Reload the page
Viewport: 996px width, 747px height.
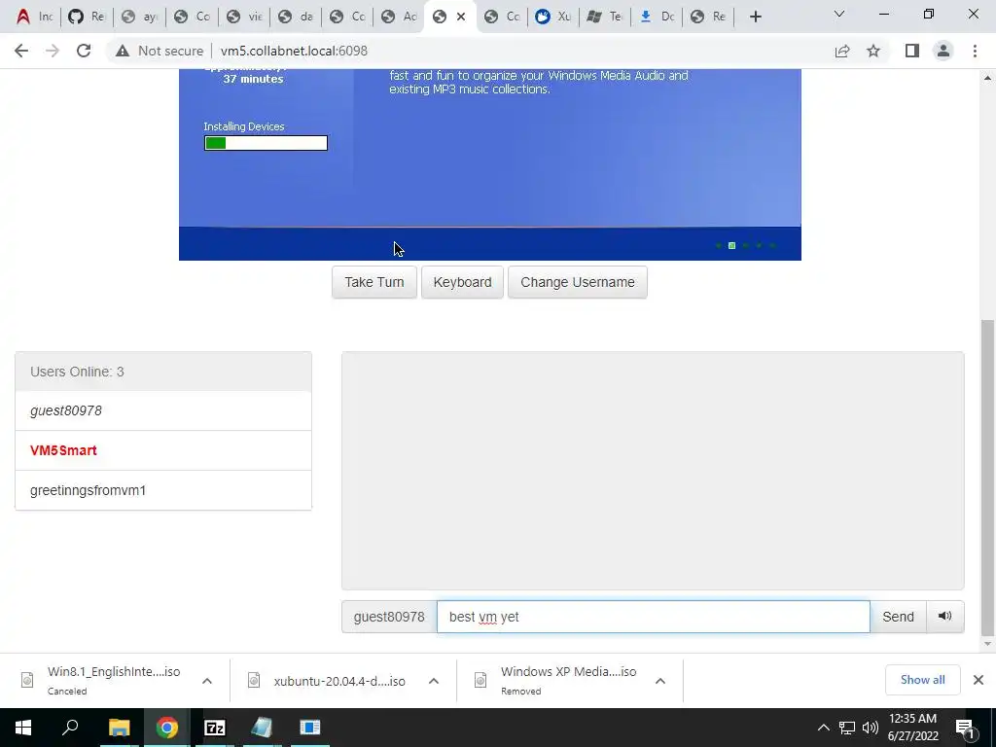click(x=84, y=51)
